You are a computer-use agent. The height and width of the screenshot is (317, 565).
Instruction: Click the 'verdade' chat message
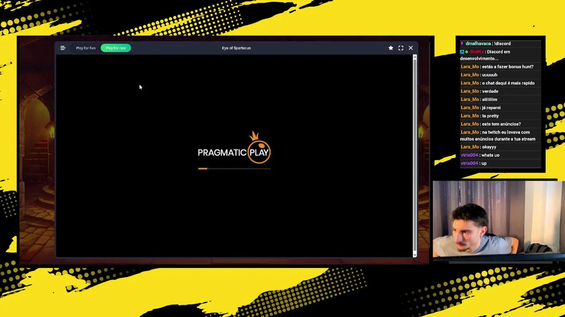click(490, 91)
